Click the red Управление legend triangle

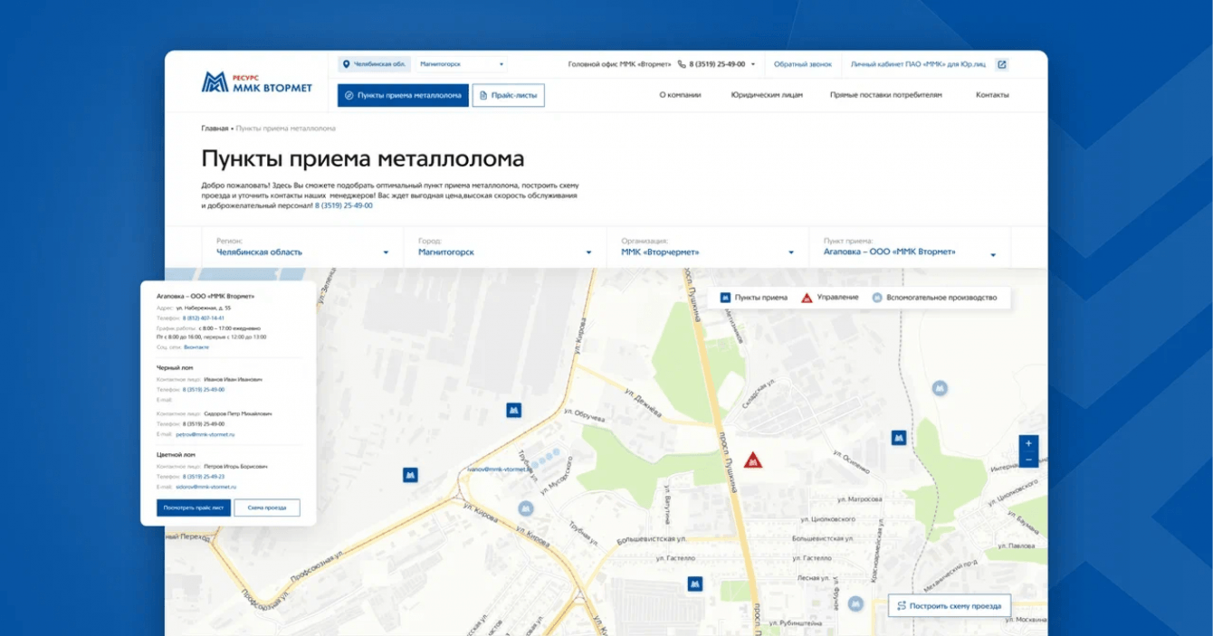pos(807,298)
